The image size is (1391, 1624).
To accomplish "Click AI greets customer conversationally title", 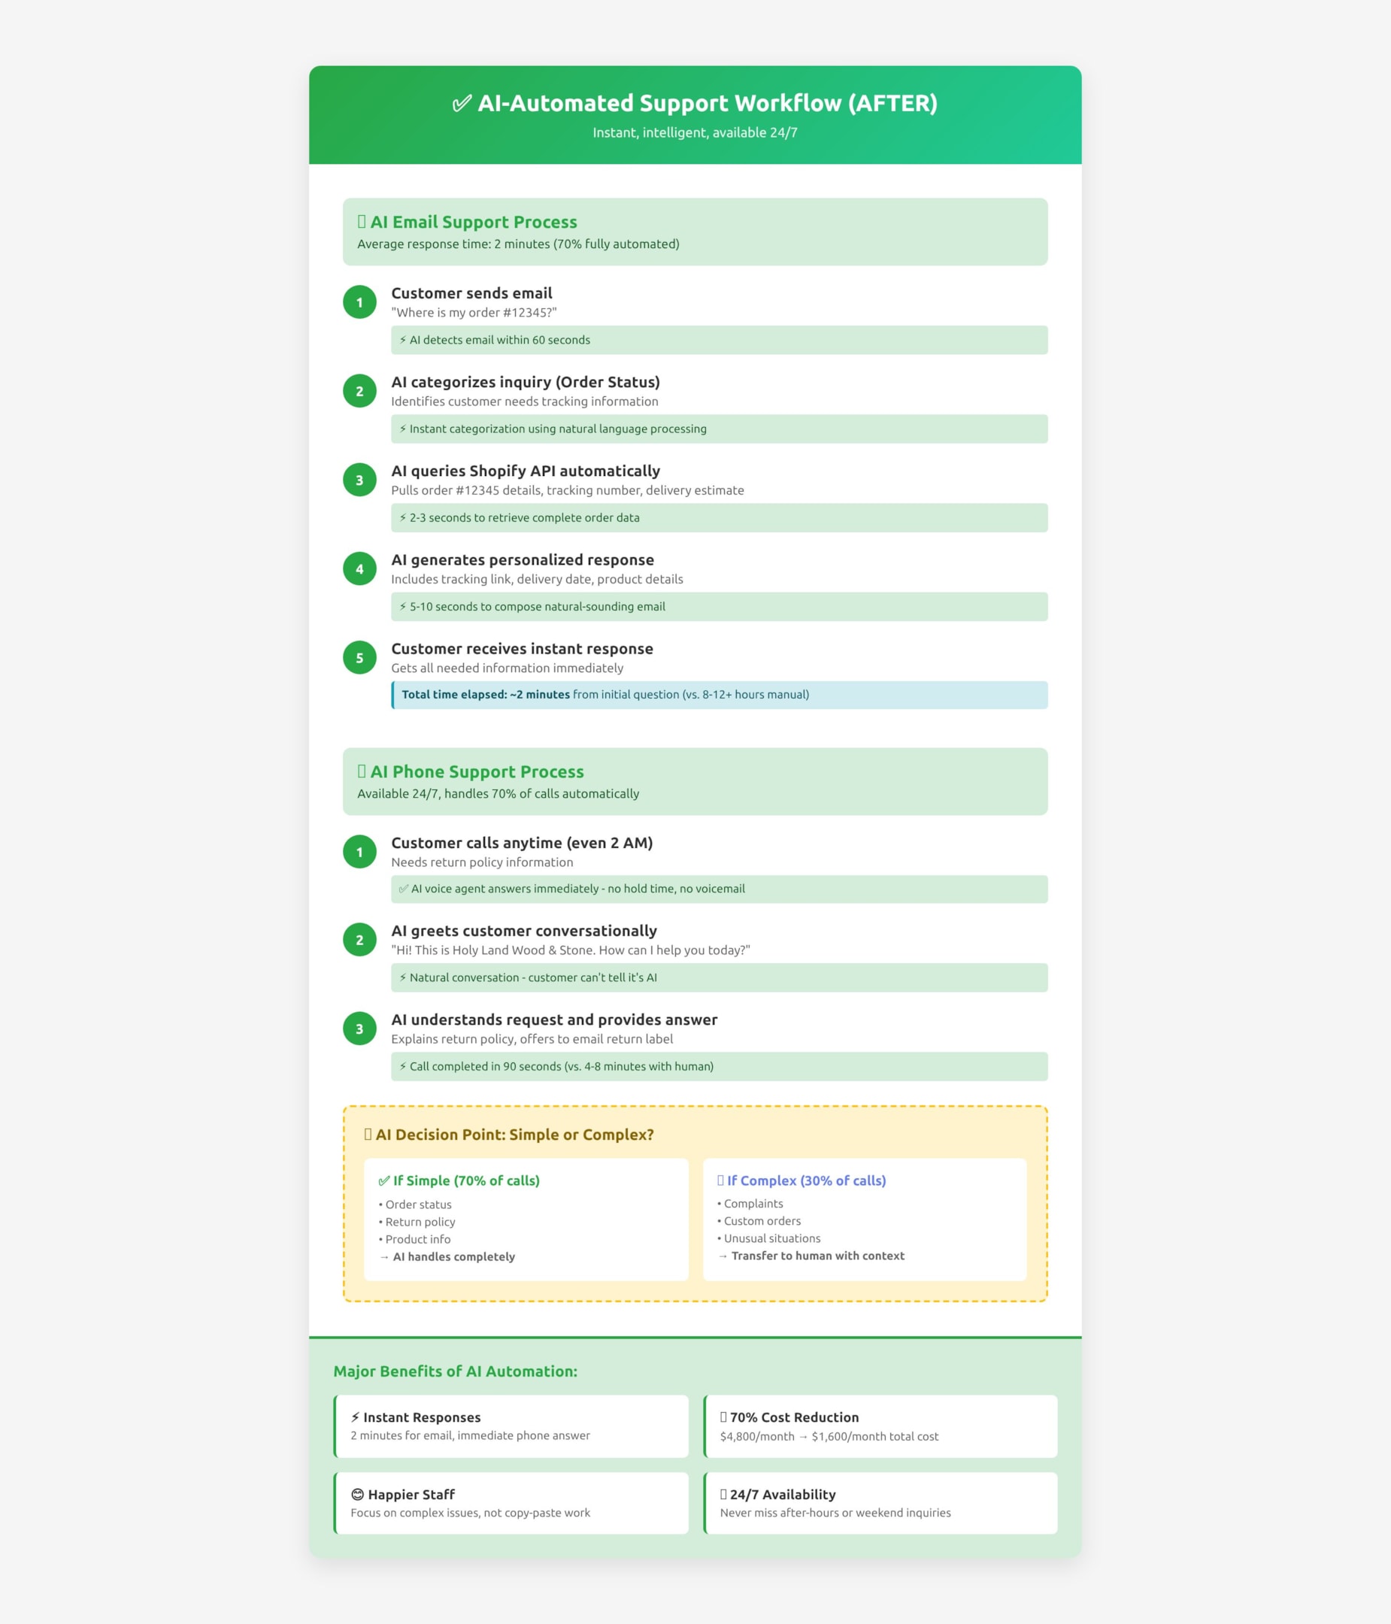I will click(x=524, y=931).
